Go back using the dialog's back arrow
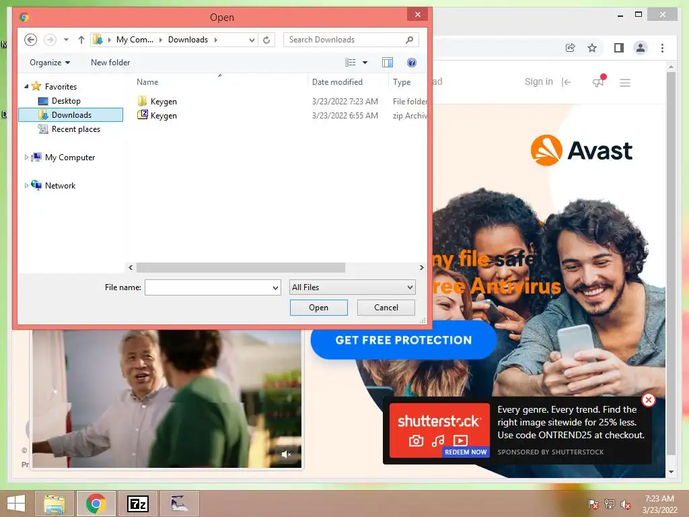This screenshot has width=689, height=517. coord(30,40)
